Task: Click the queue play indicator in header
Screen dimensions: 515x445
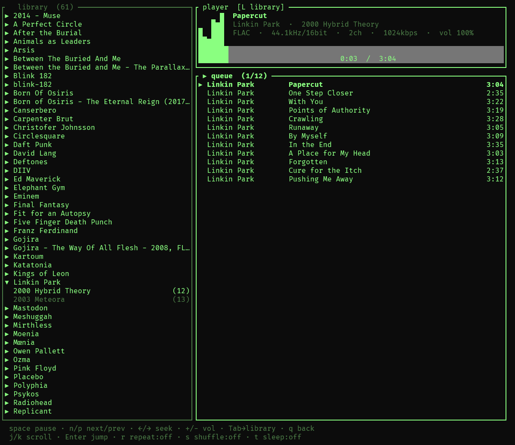Action: click(x=205, y=76)
